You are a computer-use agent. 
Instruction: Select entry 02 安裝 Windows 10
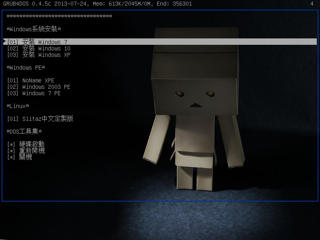tap(38, 48)
